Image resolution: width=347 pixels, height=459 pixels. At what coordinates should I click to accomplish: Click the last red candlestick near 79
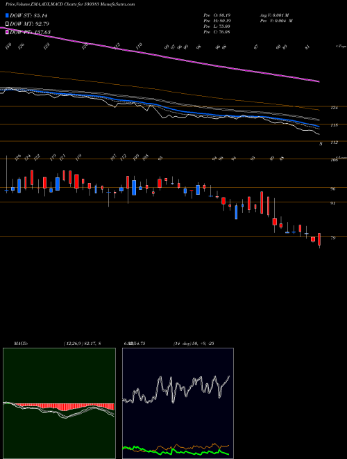coord(319,239)
